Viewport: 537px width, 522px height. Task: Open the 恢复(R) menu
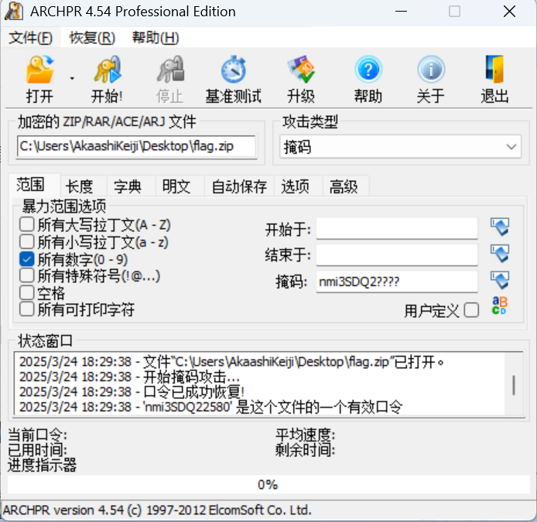click(x=92, y=38)
